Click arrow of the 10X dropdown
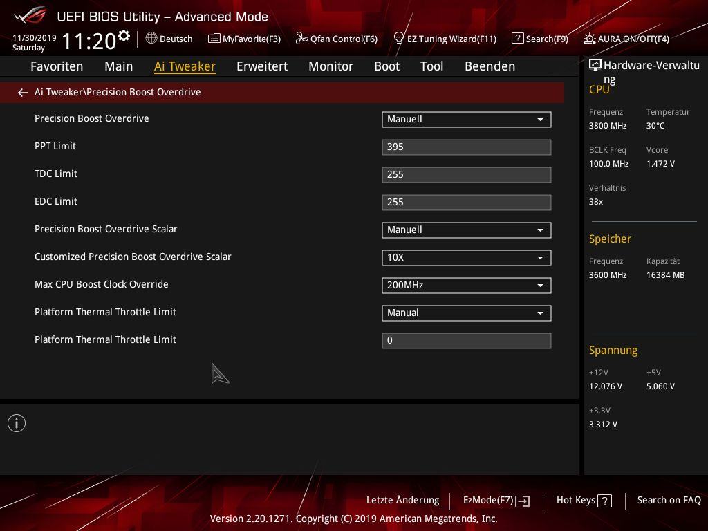Image resolution: width=708 pixels, height=531 pixels. coord(540,258)
